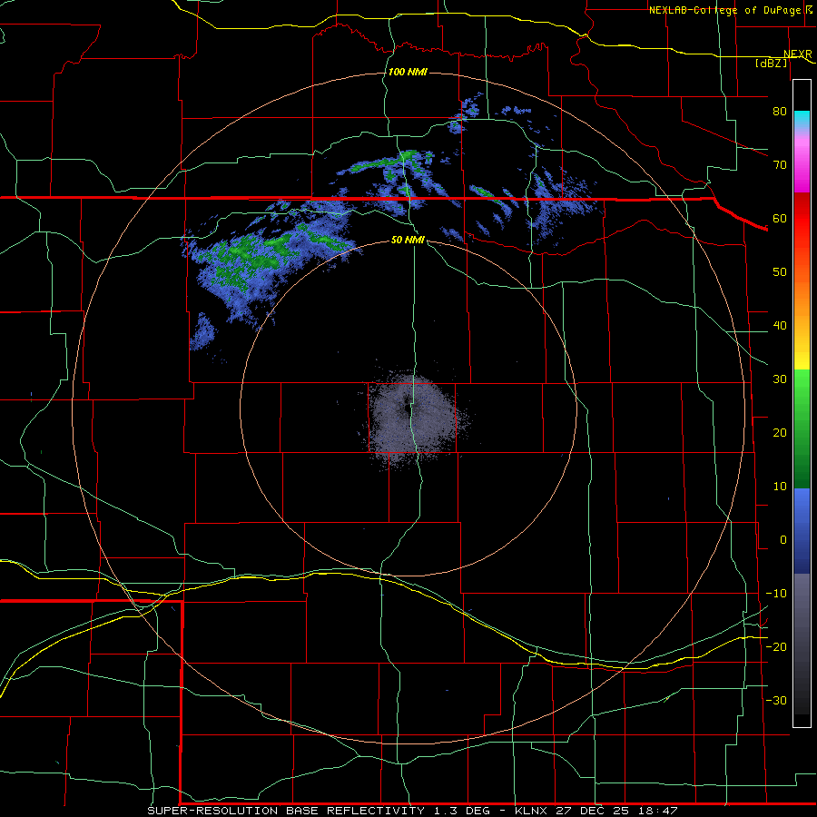Click the 60 value on the dBZ scale

(x=780, y=218)
